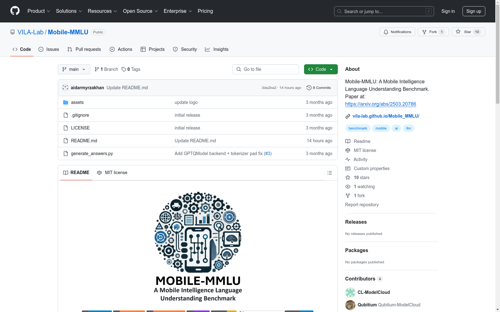This screenshot has width=500, height=312.
Task: Click the assets folder icon
Action: coord(66,102)
